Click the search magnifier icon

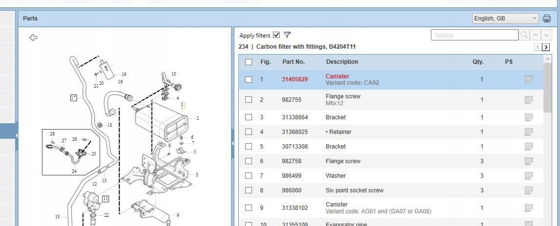point(524,35)
